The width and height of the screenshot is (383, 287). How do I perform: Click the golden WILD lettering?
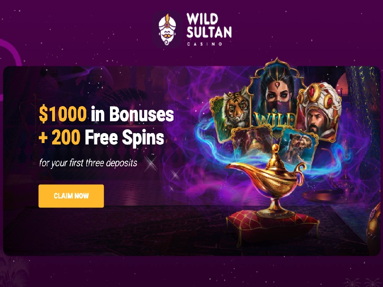point(275,119)
